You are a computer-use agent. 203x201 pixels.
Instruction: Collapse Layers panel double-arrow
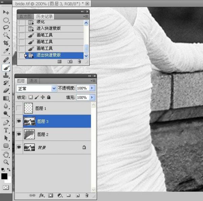[89, 76]
